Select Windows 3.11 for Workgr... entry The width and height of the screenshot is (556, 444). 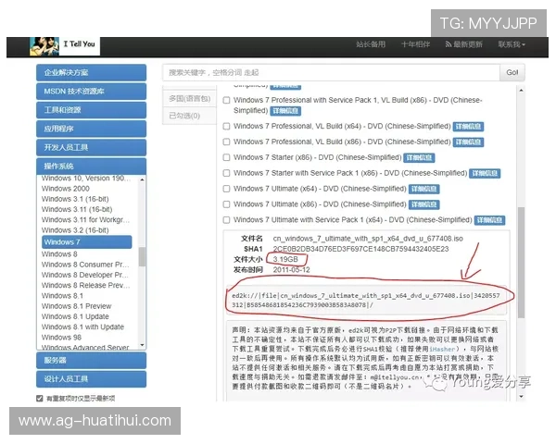pyautogui.click(x=85, y=220)
